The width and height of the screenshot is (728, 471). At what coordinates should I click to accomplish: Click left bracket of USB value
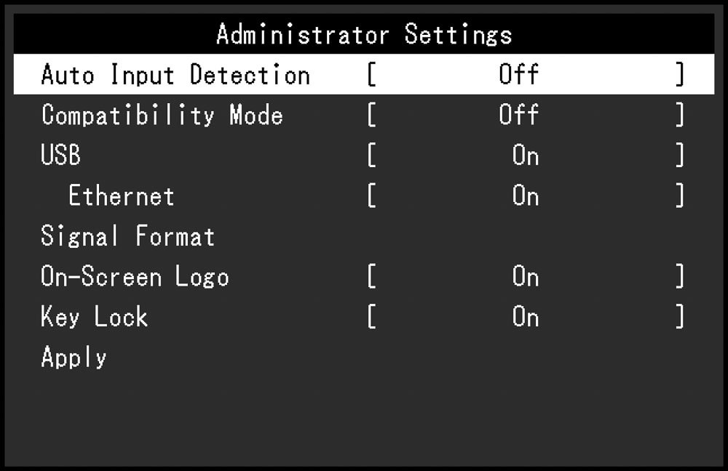[371, 155]
